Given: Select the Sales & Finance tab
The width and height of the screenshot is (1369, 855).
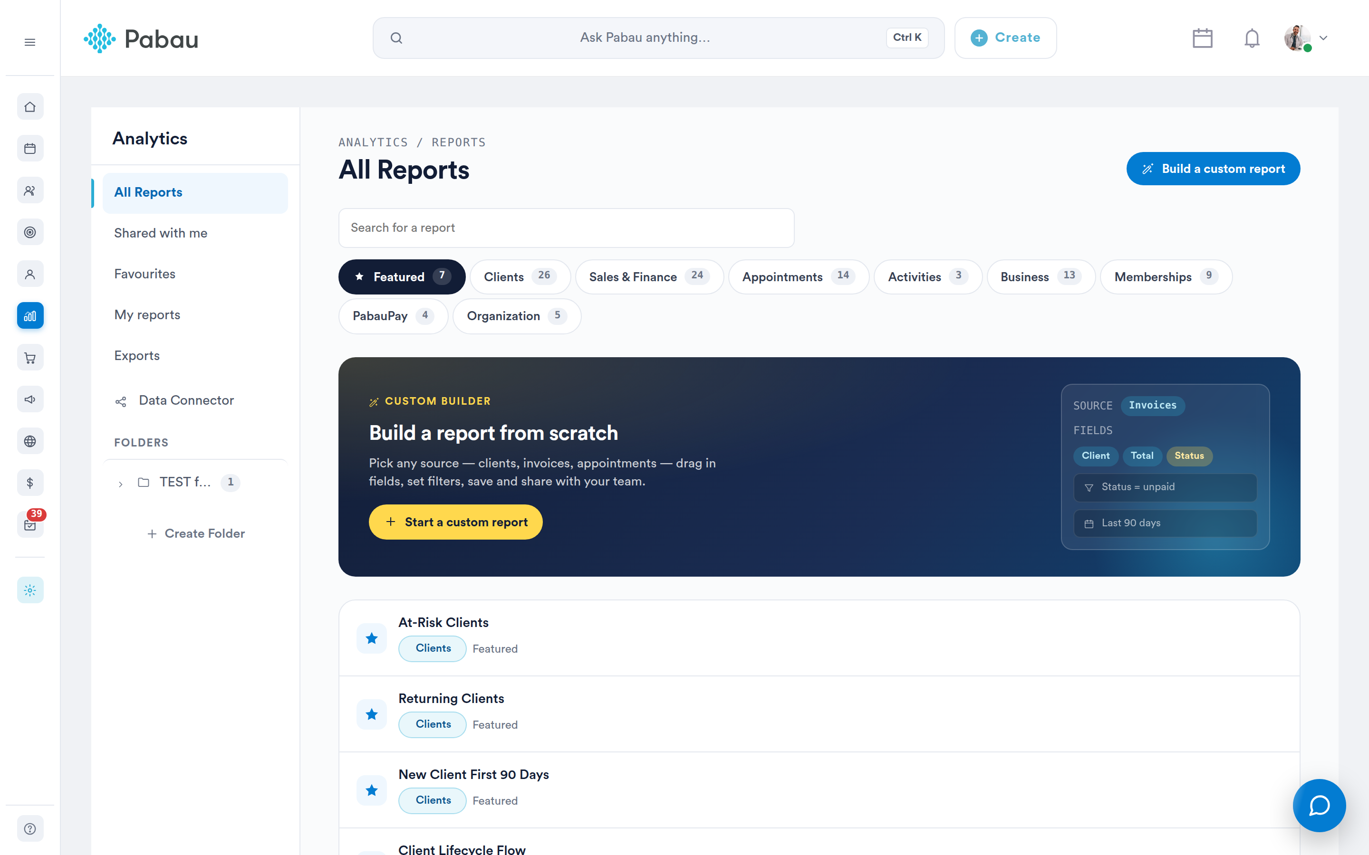Looking at the screenshot, I should pyautogui.click(x=649, y=277).
